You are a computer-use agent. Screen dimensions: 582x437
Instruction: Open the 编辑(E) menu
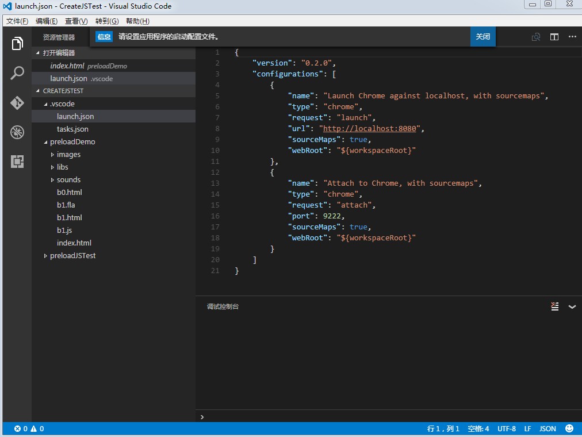click(x=47, y=21)
